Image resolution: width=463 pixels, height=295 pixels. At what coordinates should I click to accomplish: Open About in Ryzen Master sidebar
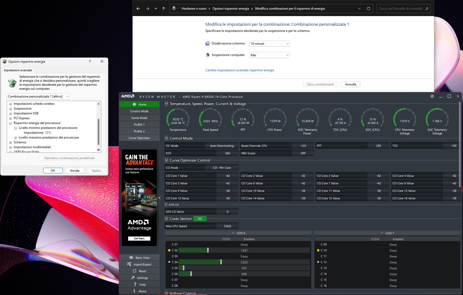139,291
